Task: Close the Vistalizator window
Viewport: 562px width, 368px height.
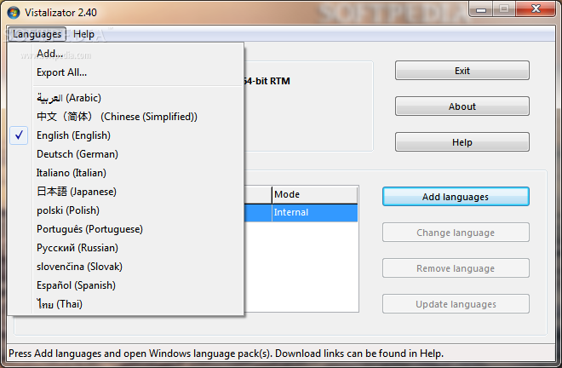Action: pyautogui.click(x=536, y=9)
